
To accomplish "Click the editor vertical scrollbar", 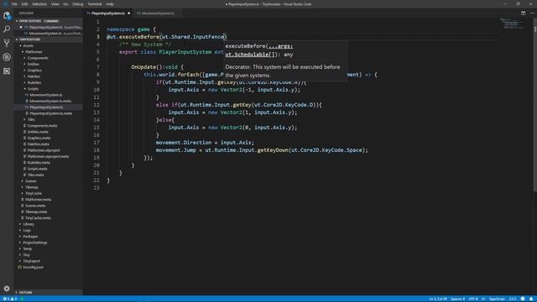I will (535, 104).
